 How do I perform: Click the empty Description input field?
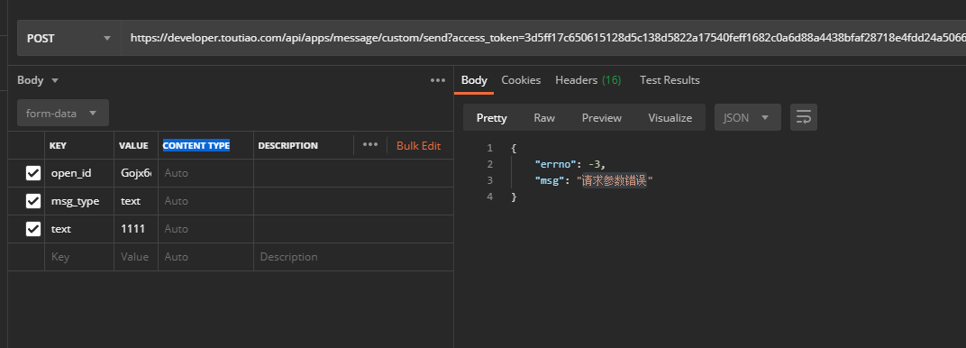[x=353, y=257]
